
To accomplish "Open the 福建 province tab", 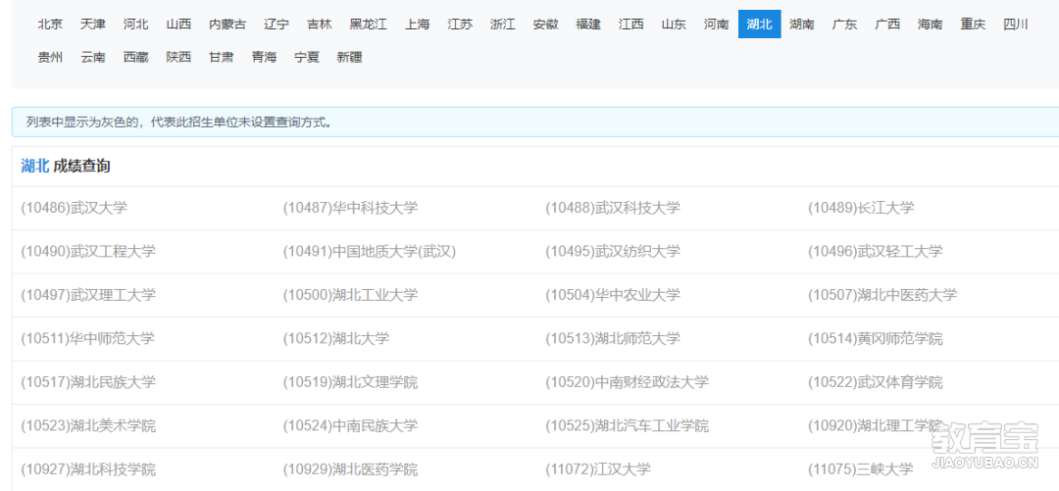I will pos(588,25).
